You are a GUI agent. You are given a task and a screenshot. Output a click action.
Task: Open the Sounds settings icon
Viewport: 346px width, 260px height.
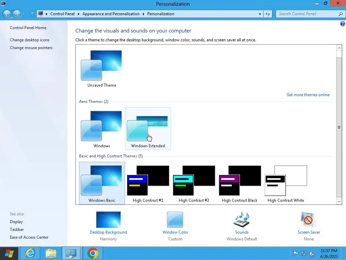click(x=242, y=219)
